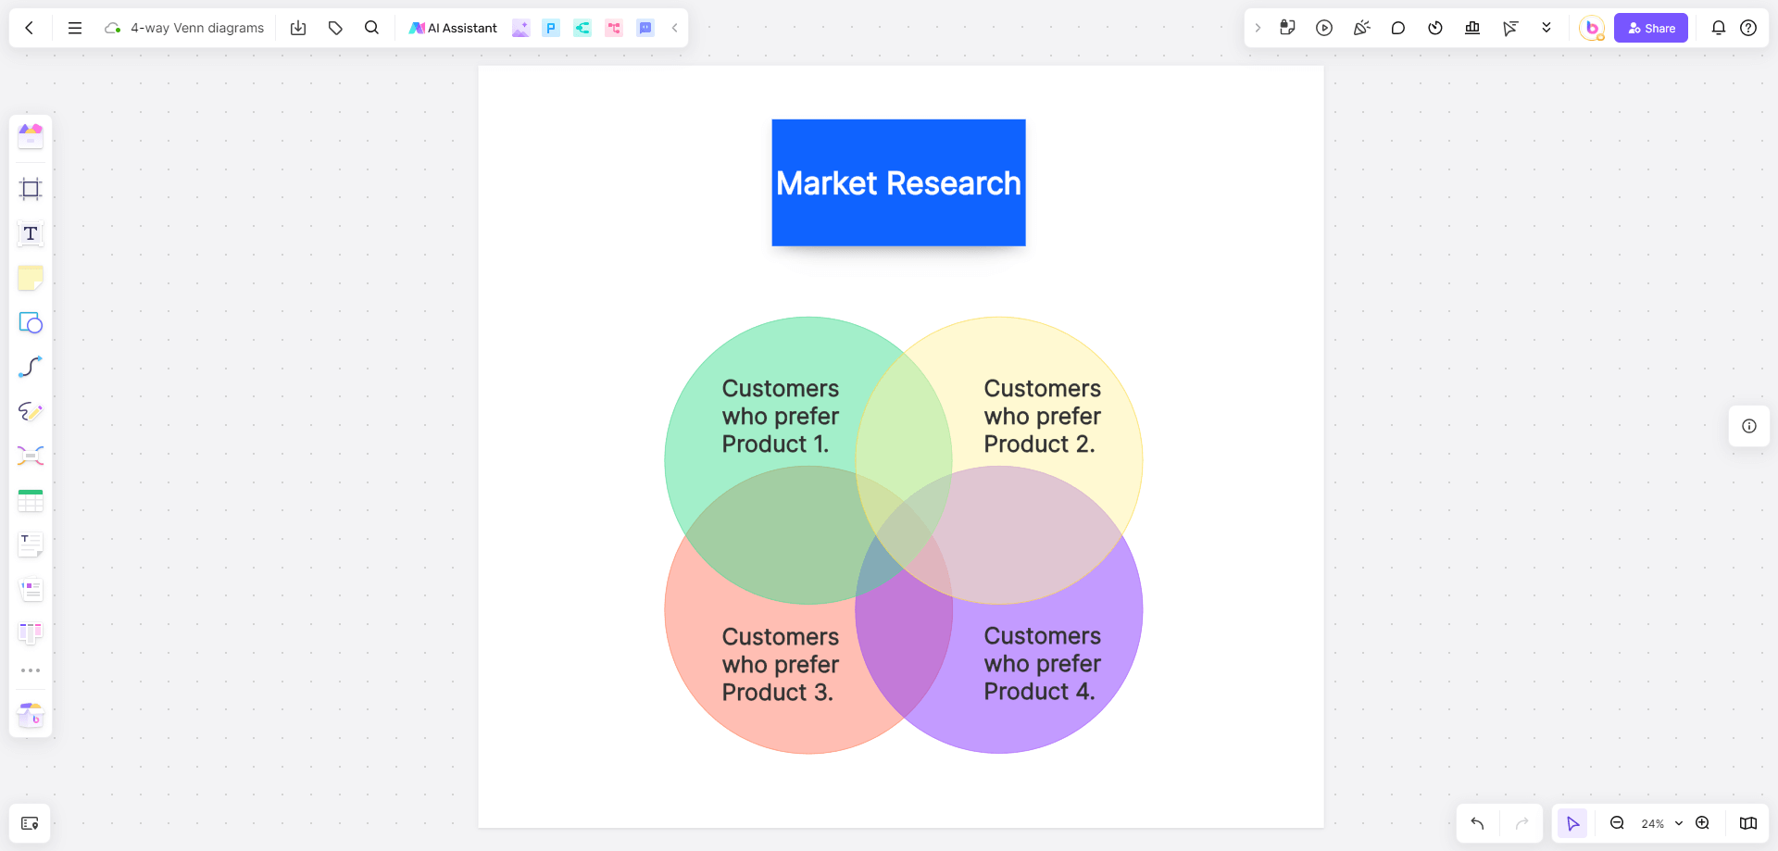Click the AI image generator icon
This screenshot has height=851, width=1778.
(520, 28)
